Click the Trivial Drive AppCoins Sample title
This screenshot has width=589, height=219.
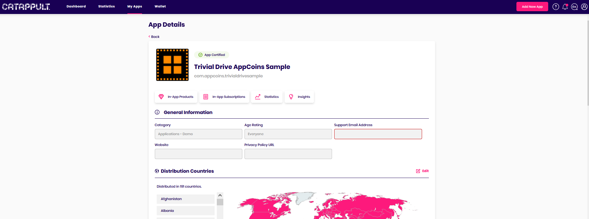(242, 67)
